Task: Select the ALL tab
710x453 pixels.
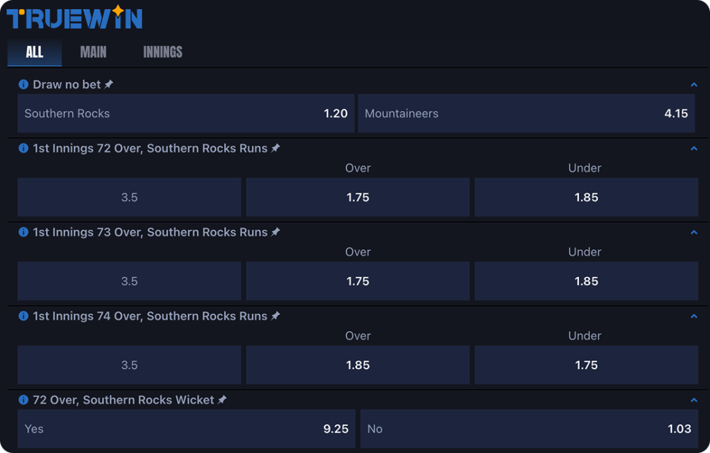Action: 34,52
